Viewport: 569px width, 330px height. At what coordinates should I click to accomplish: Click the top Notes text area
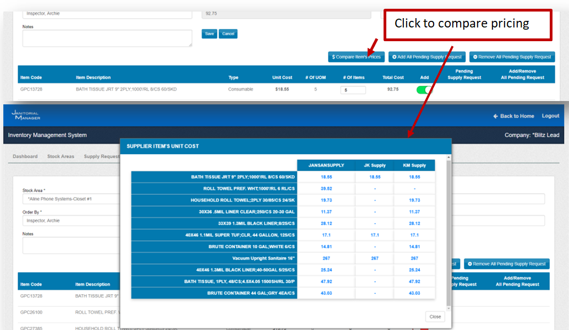pos(107,38)
